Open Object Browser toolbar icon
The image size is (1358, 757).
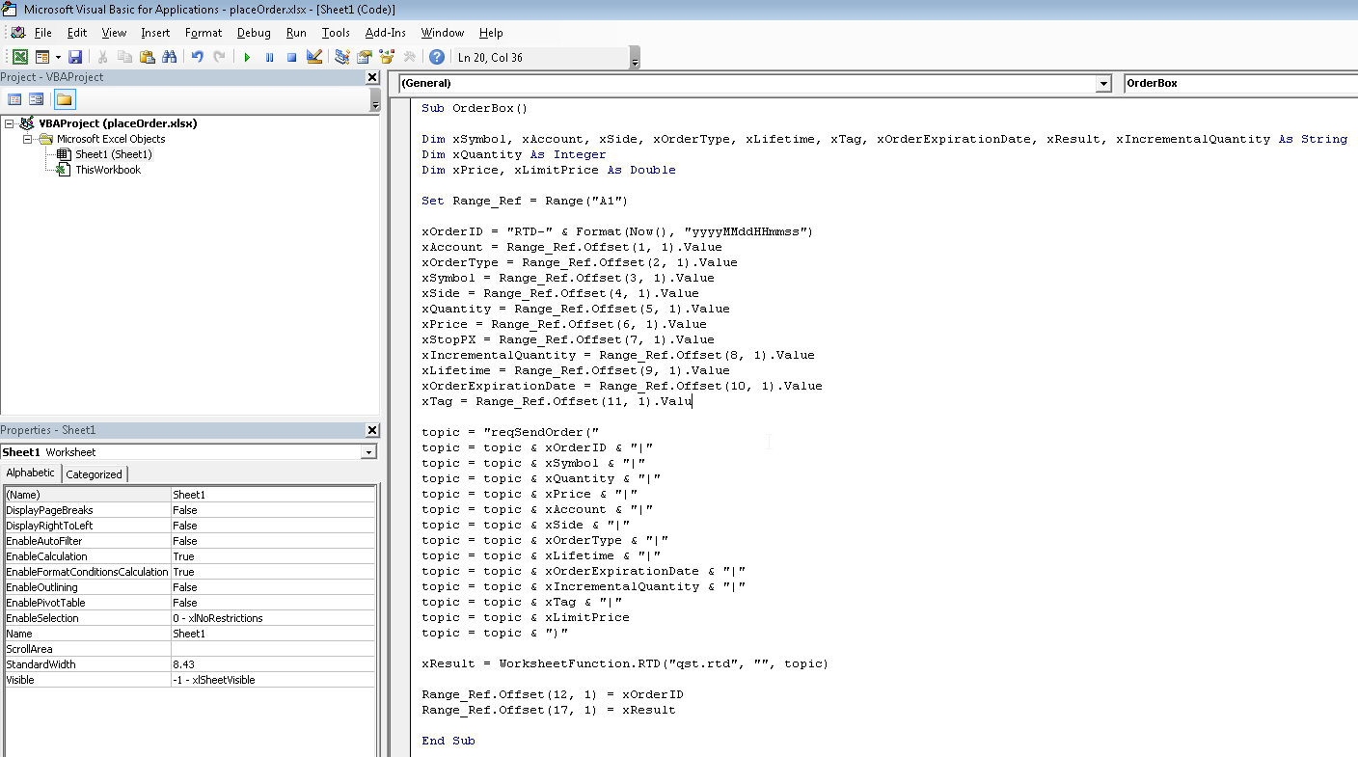coord(387,58)
